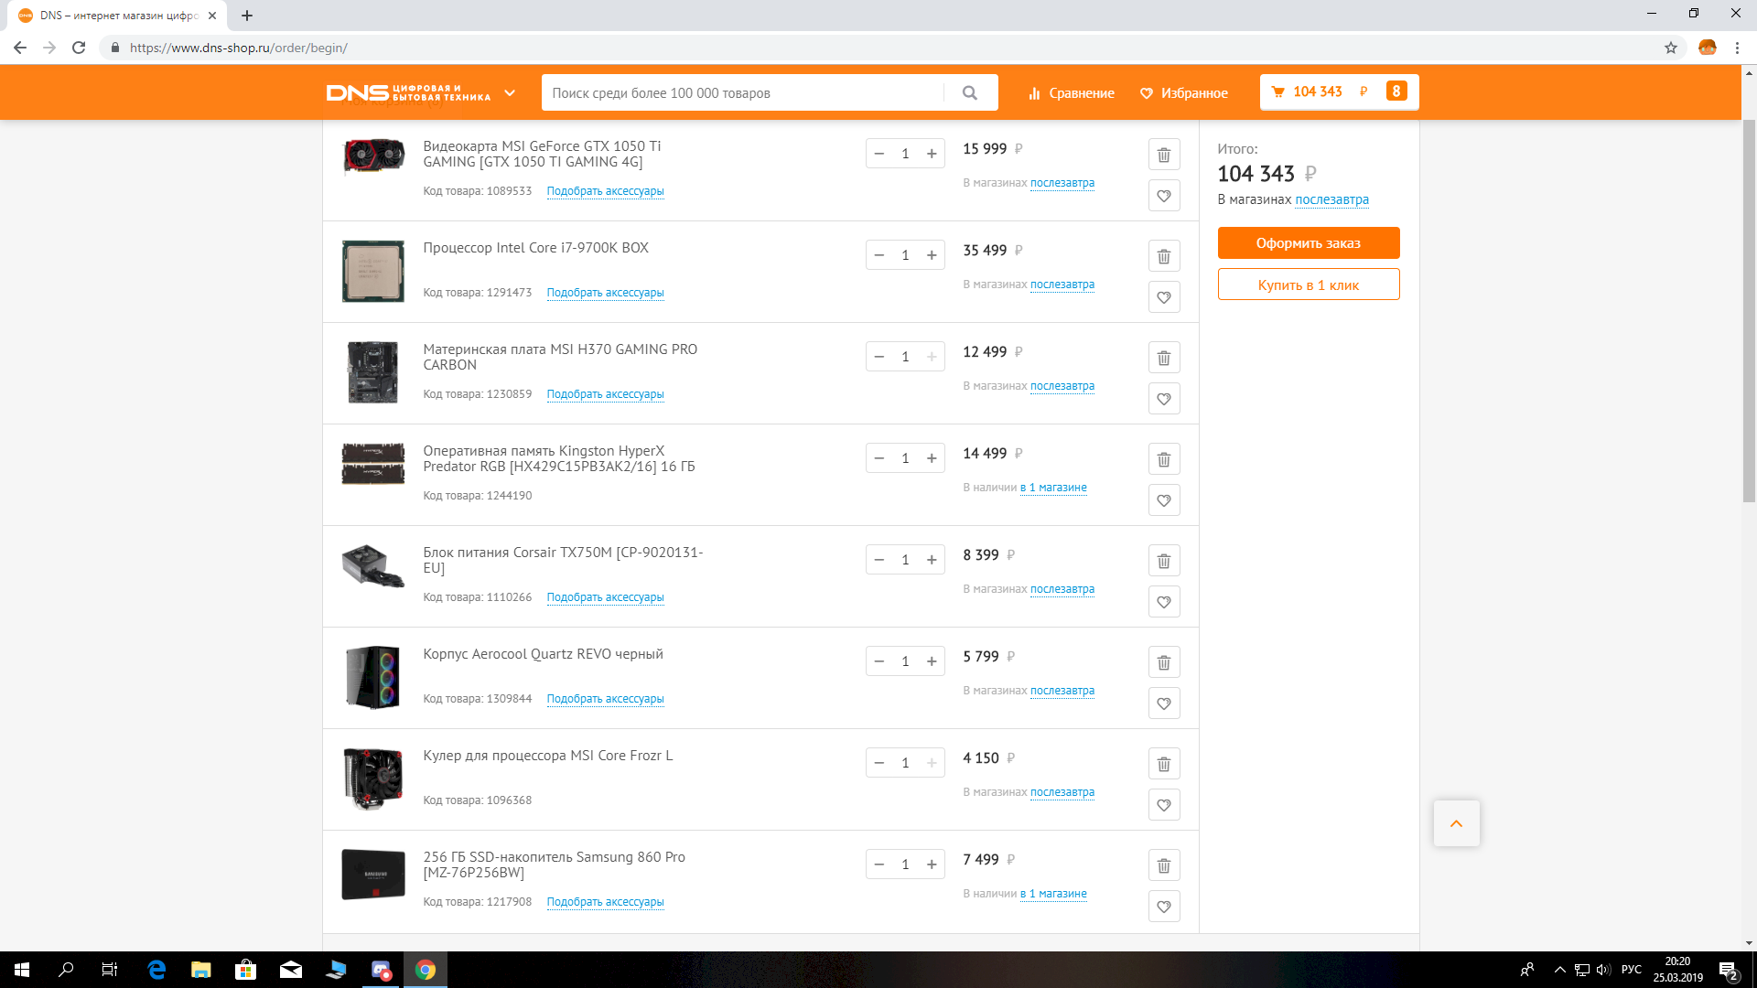Open File Explorer from the taskbar

200,970
